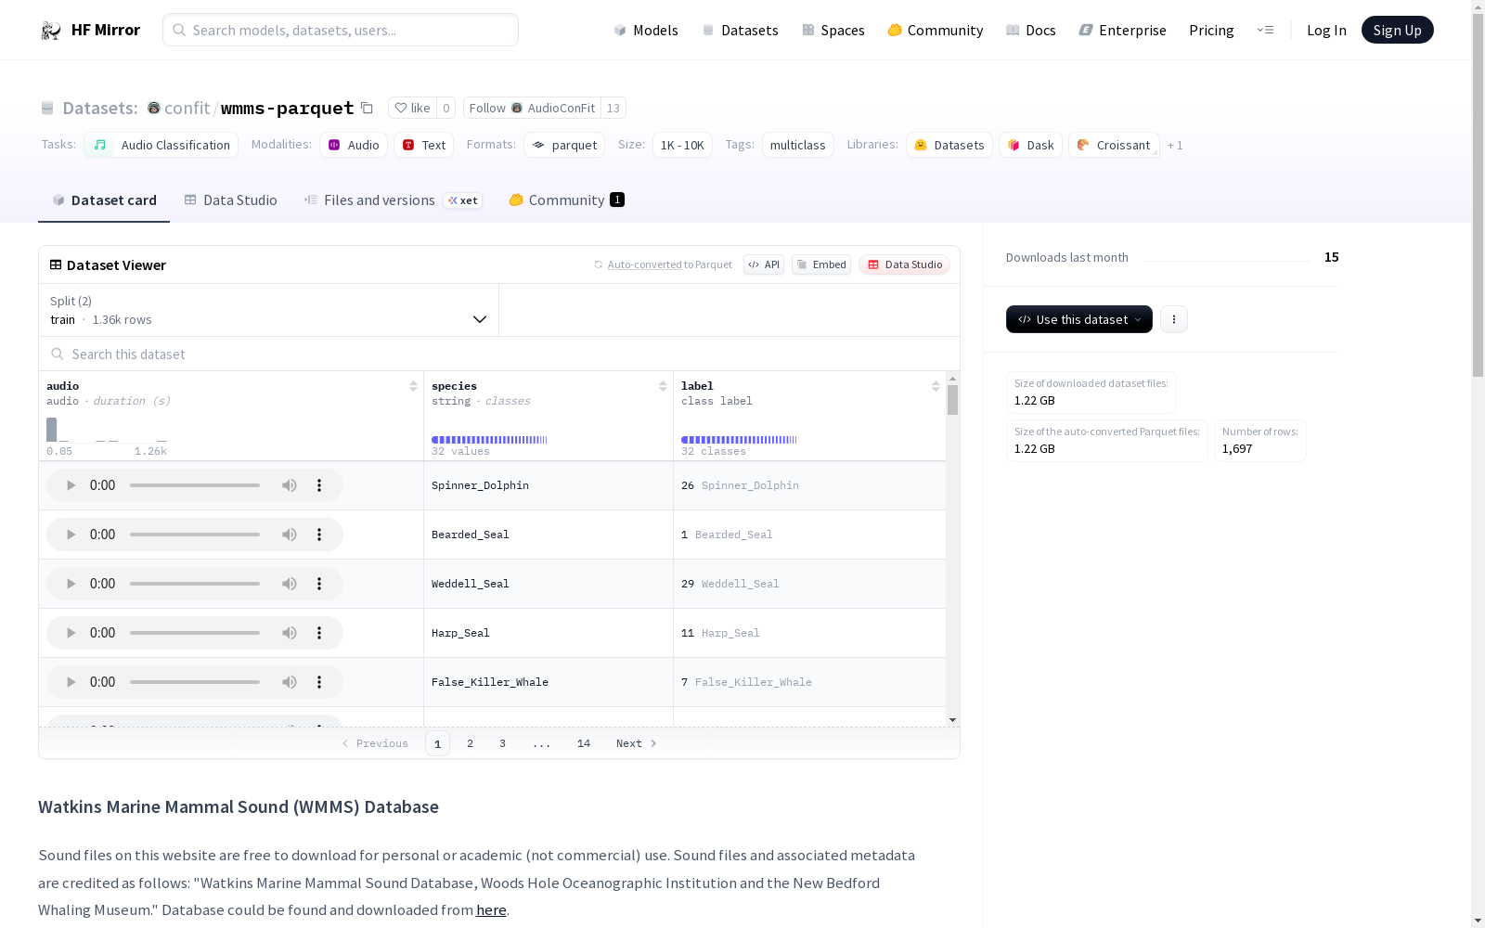The height and width of the screenshot is (928, 1485).
Task: Open Spaces in the top navigation
Action: tap(833, 30)
